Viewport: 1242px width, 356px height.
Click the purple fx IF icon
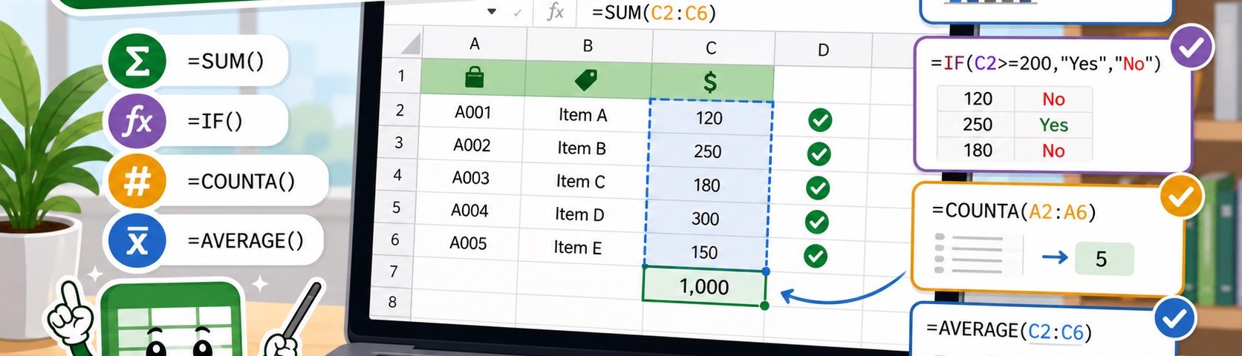(x=137, y=121)
